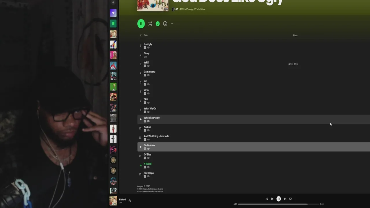370x208 pixels.
Task: Open the sidebar item with the solid green cover
Action: pyautogui.click(x=113, y=86)
